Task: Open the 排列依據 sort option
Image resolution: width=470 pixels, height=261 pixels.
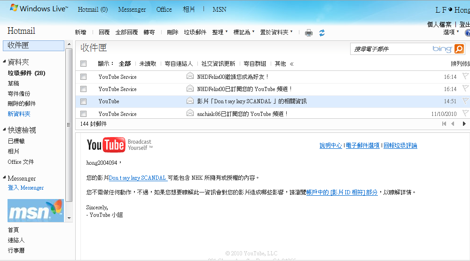Action: [460, 64]
